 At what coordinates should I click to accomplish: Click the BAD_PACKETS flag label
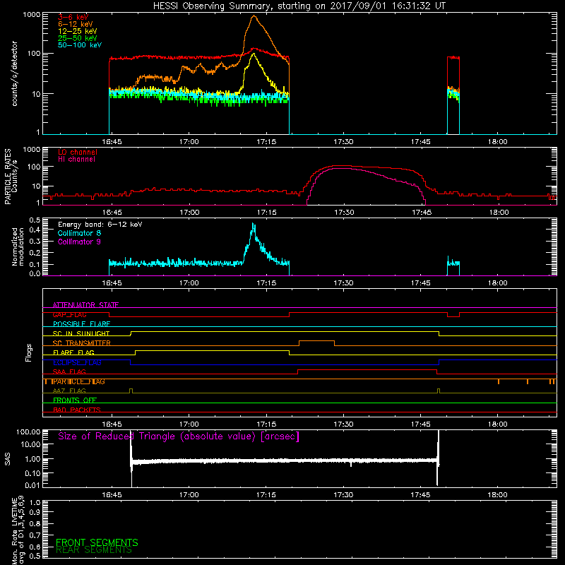coord(77,410)
